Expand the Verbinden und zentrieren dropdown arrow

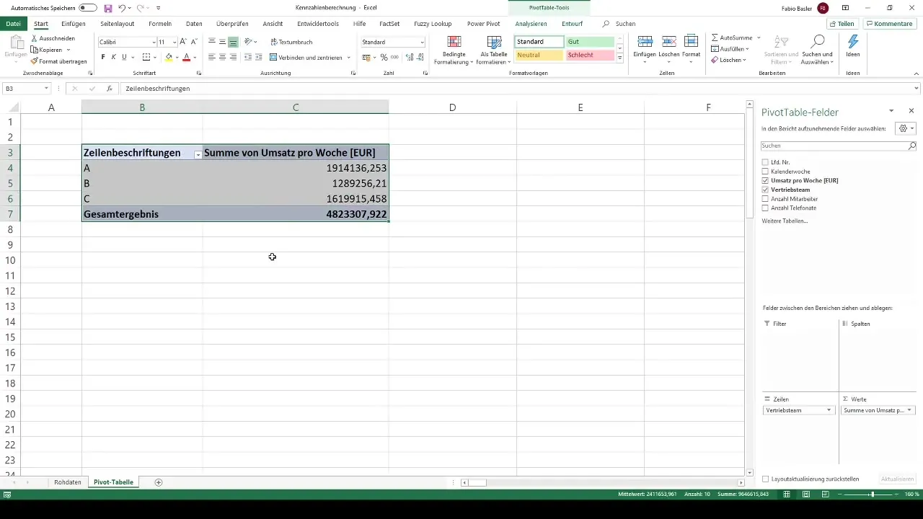349,57
